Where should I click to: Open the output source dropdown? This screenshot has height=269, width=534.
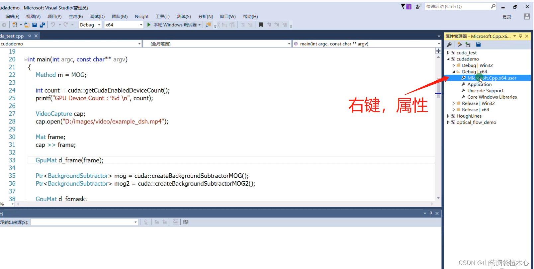tap(135, 222)
